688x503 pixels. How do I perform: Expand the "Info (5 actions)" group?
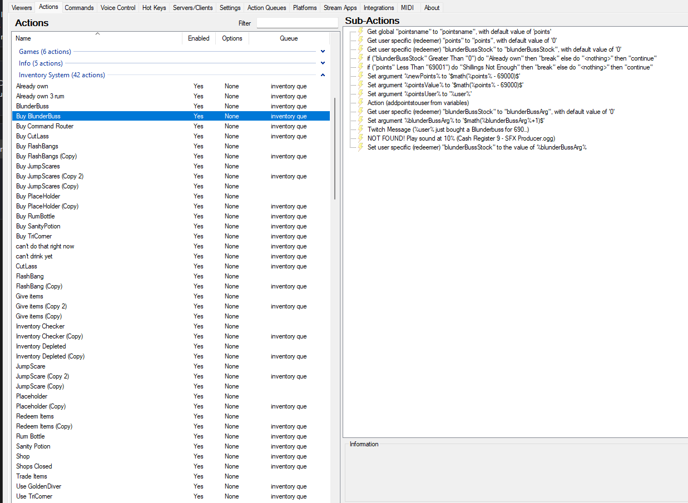coord(323,63)
